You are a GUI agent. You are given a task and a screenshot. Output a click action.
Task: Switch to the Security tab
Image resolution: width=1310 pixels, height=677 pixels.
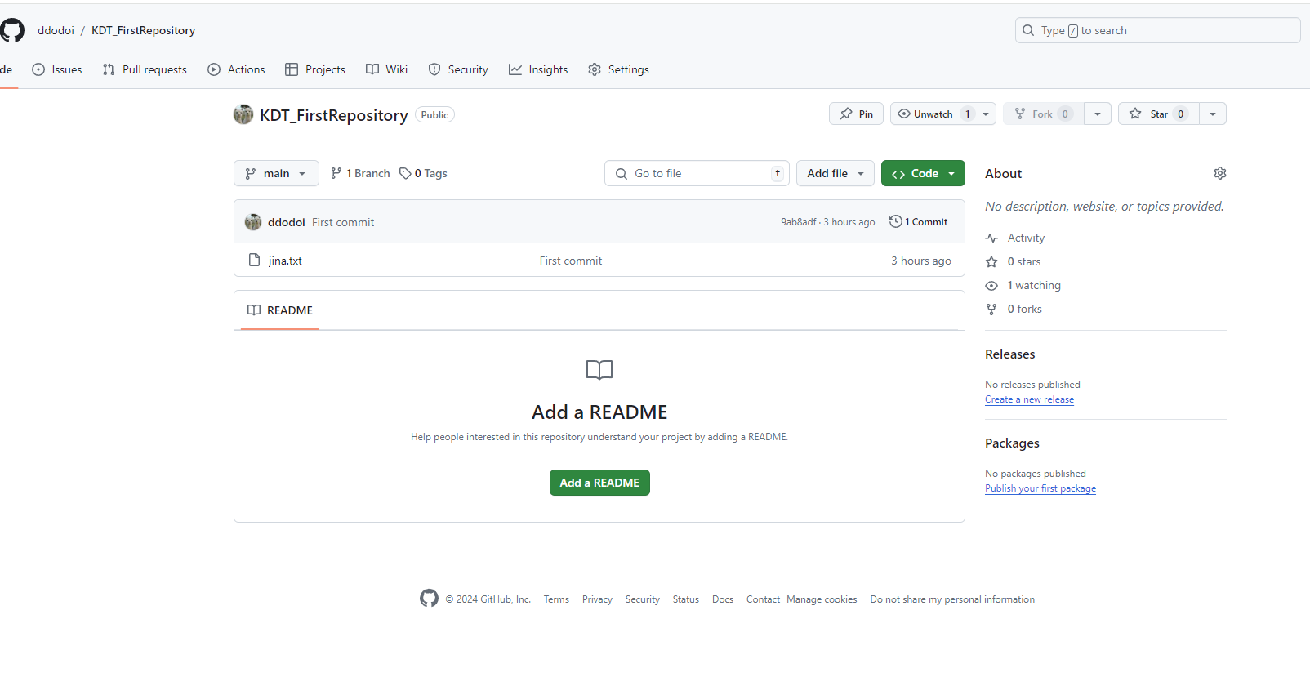[458, 69]
